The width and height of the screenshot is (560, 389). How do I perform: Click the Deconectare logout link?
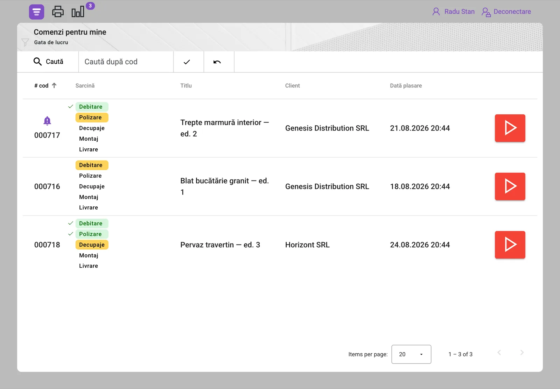coord(506,12)
